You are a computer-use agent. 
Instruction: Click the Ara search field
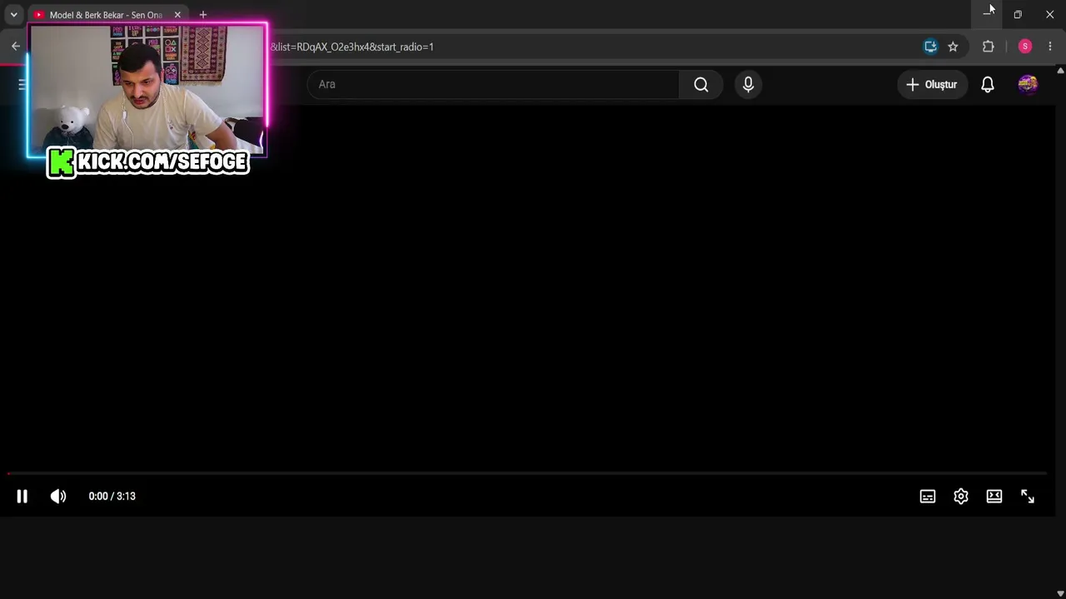493,84
